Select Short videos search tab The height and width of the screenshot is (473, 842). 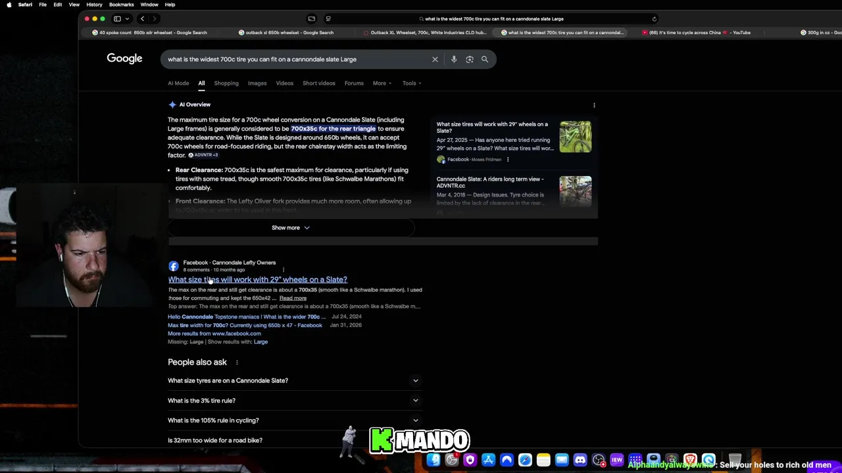[x=318, y=83]
